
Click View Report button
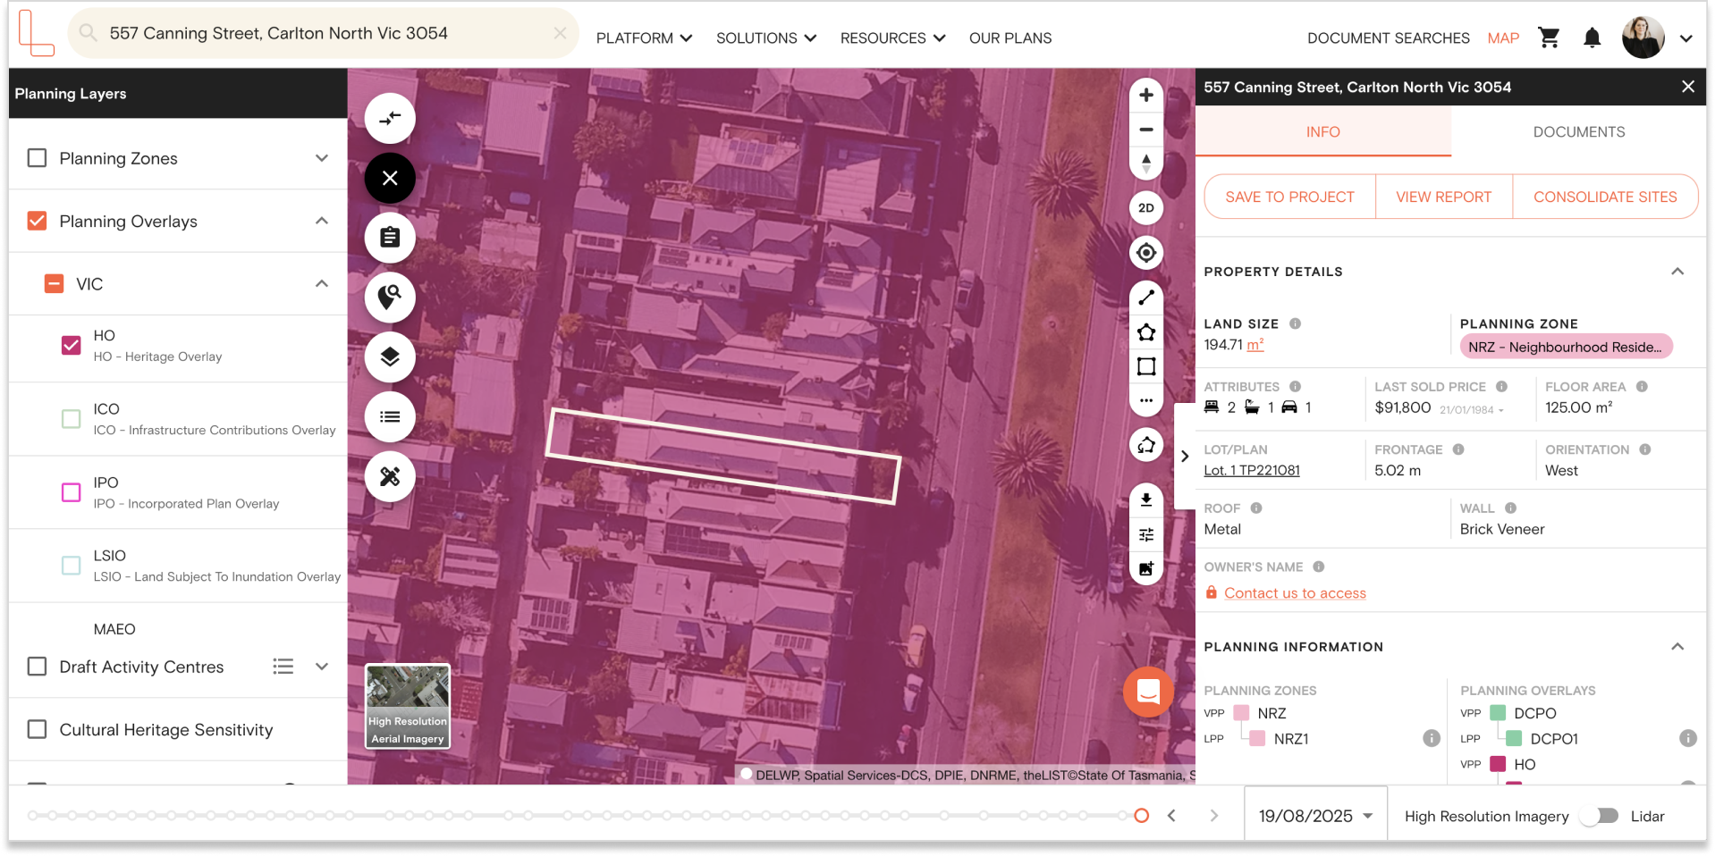[1444, 197]
